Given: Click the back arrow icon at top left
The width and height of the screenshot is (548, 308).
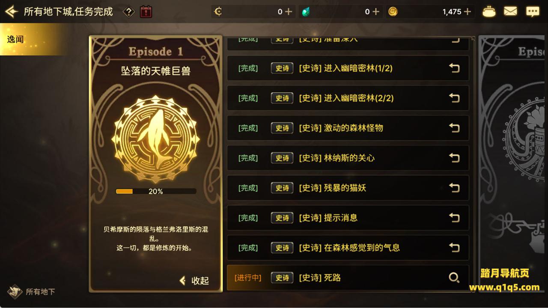Looking at the screenshot, I should tap(11, 12).
